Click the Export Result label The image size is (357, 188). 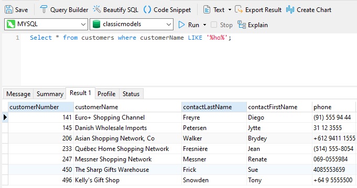(x=263, y=10)
